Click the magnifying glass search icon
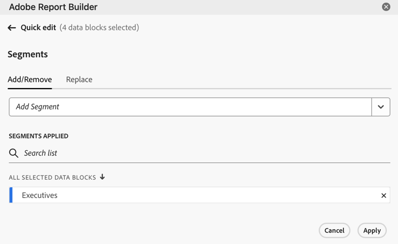This screenshot has width=398, height=244. click(14, 153)
